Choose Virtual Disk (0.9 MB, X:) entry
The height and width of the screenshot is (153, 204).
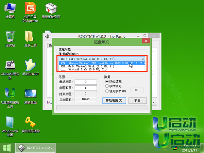pos(102,69)
